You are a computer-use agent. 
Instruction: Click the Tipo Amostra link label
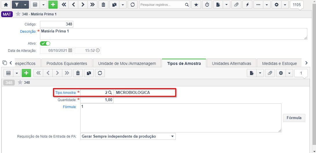pos(66,93)
